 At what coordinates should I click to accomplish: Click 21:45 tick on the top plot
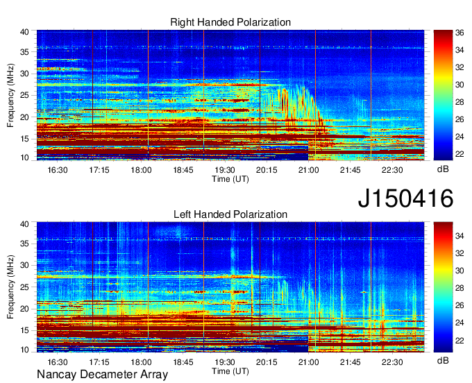tap(351, 170)
